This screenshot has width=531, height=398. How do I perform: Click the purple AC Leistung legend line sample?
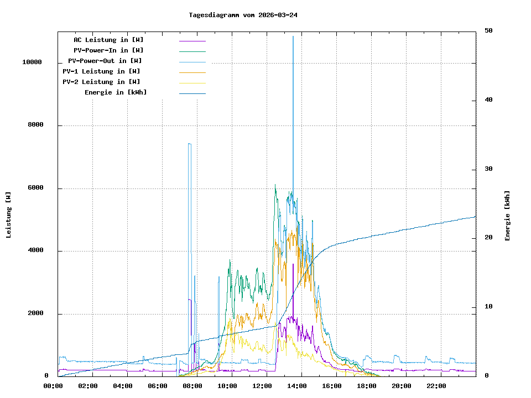click(192, 41)
